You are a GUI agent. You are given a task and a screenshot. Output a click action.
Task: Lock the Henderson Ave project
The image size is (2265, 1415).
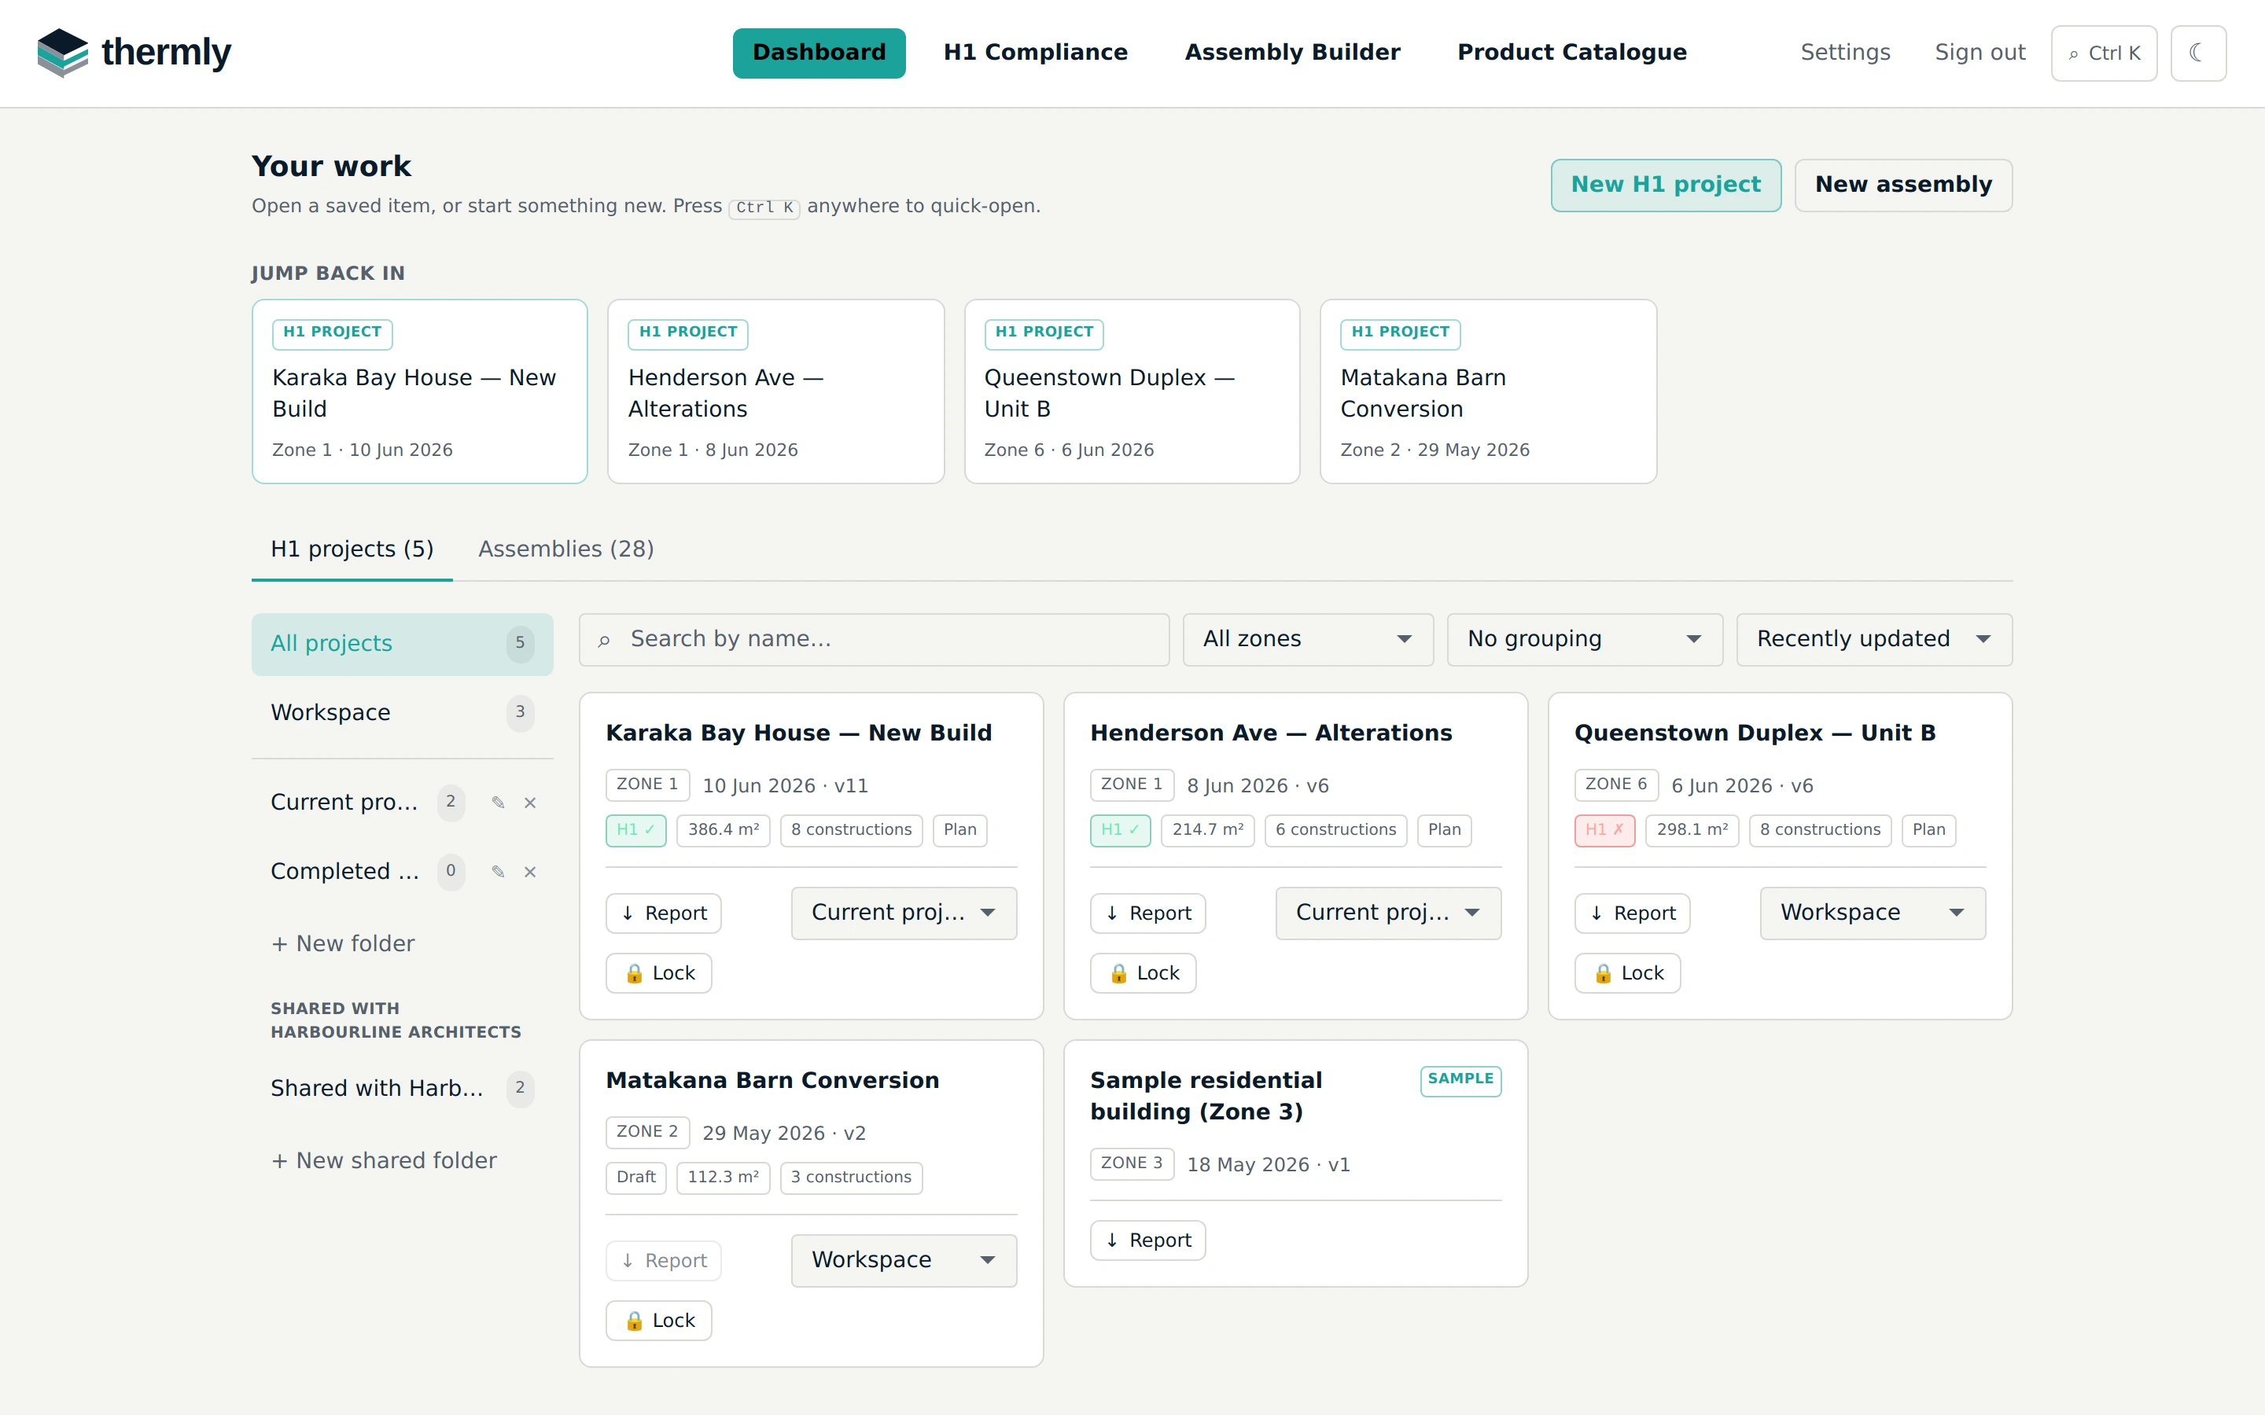coord(1143,973)
